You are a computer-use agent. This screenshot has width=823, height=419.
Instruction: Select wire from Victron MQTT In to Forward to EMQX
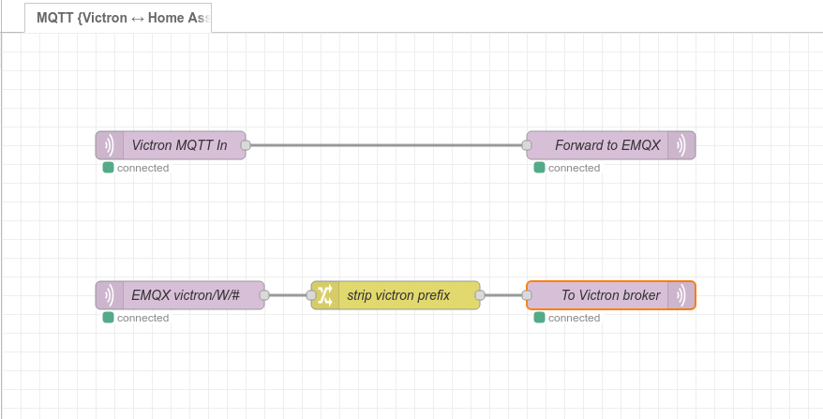(384, 145)
